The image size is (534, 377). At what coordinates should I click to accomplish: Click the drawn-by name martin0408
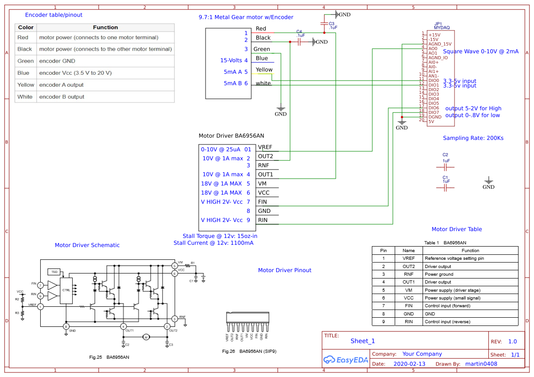(481, 364)
